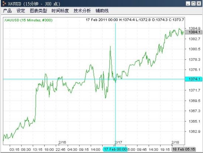
Task: Click the XAUUSD (15 Minutes, #300) chart label
Action: click(x=28, y=20)
